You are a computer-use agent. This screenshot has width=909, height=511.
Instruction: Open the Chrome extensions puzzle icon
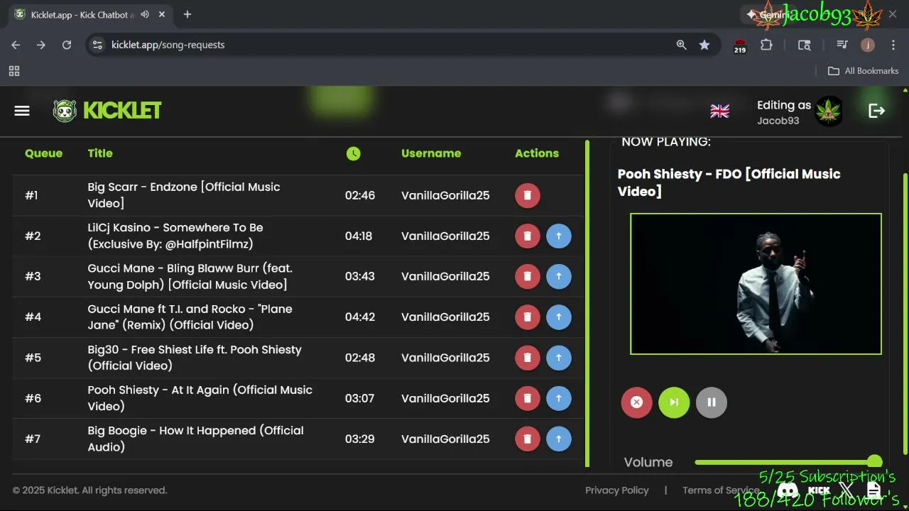[766, 45]
